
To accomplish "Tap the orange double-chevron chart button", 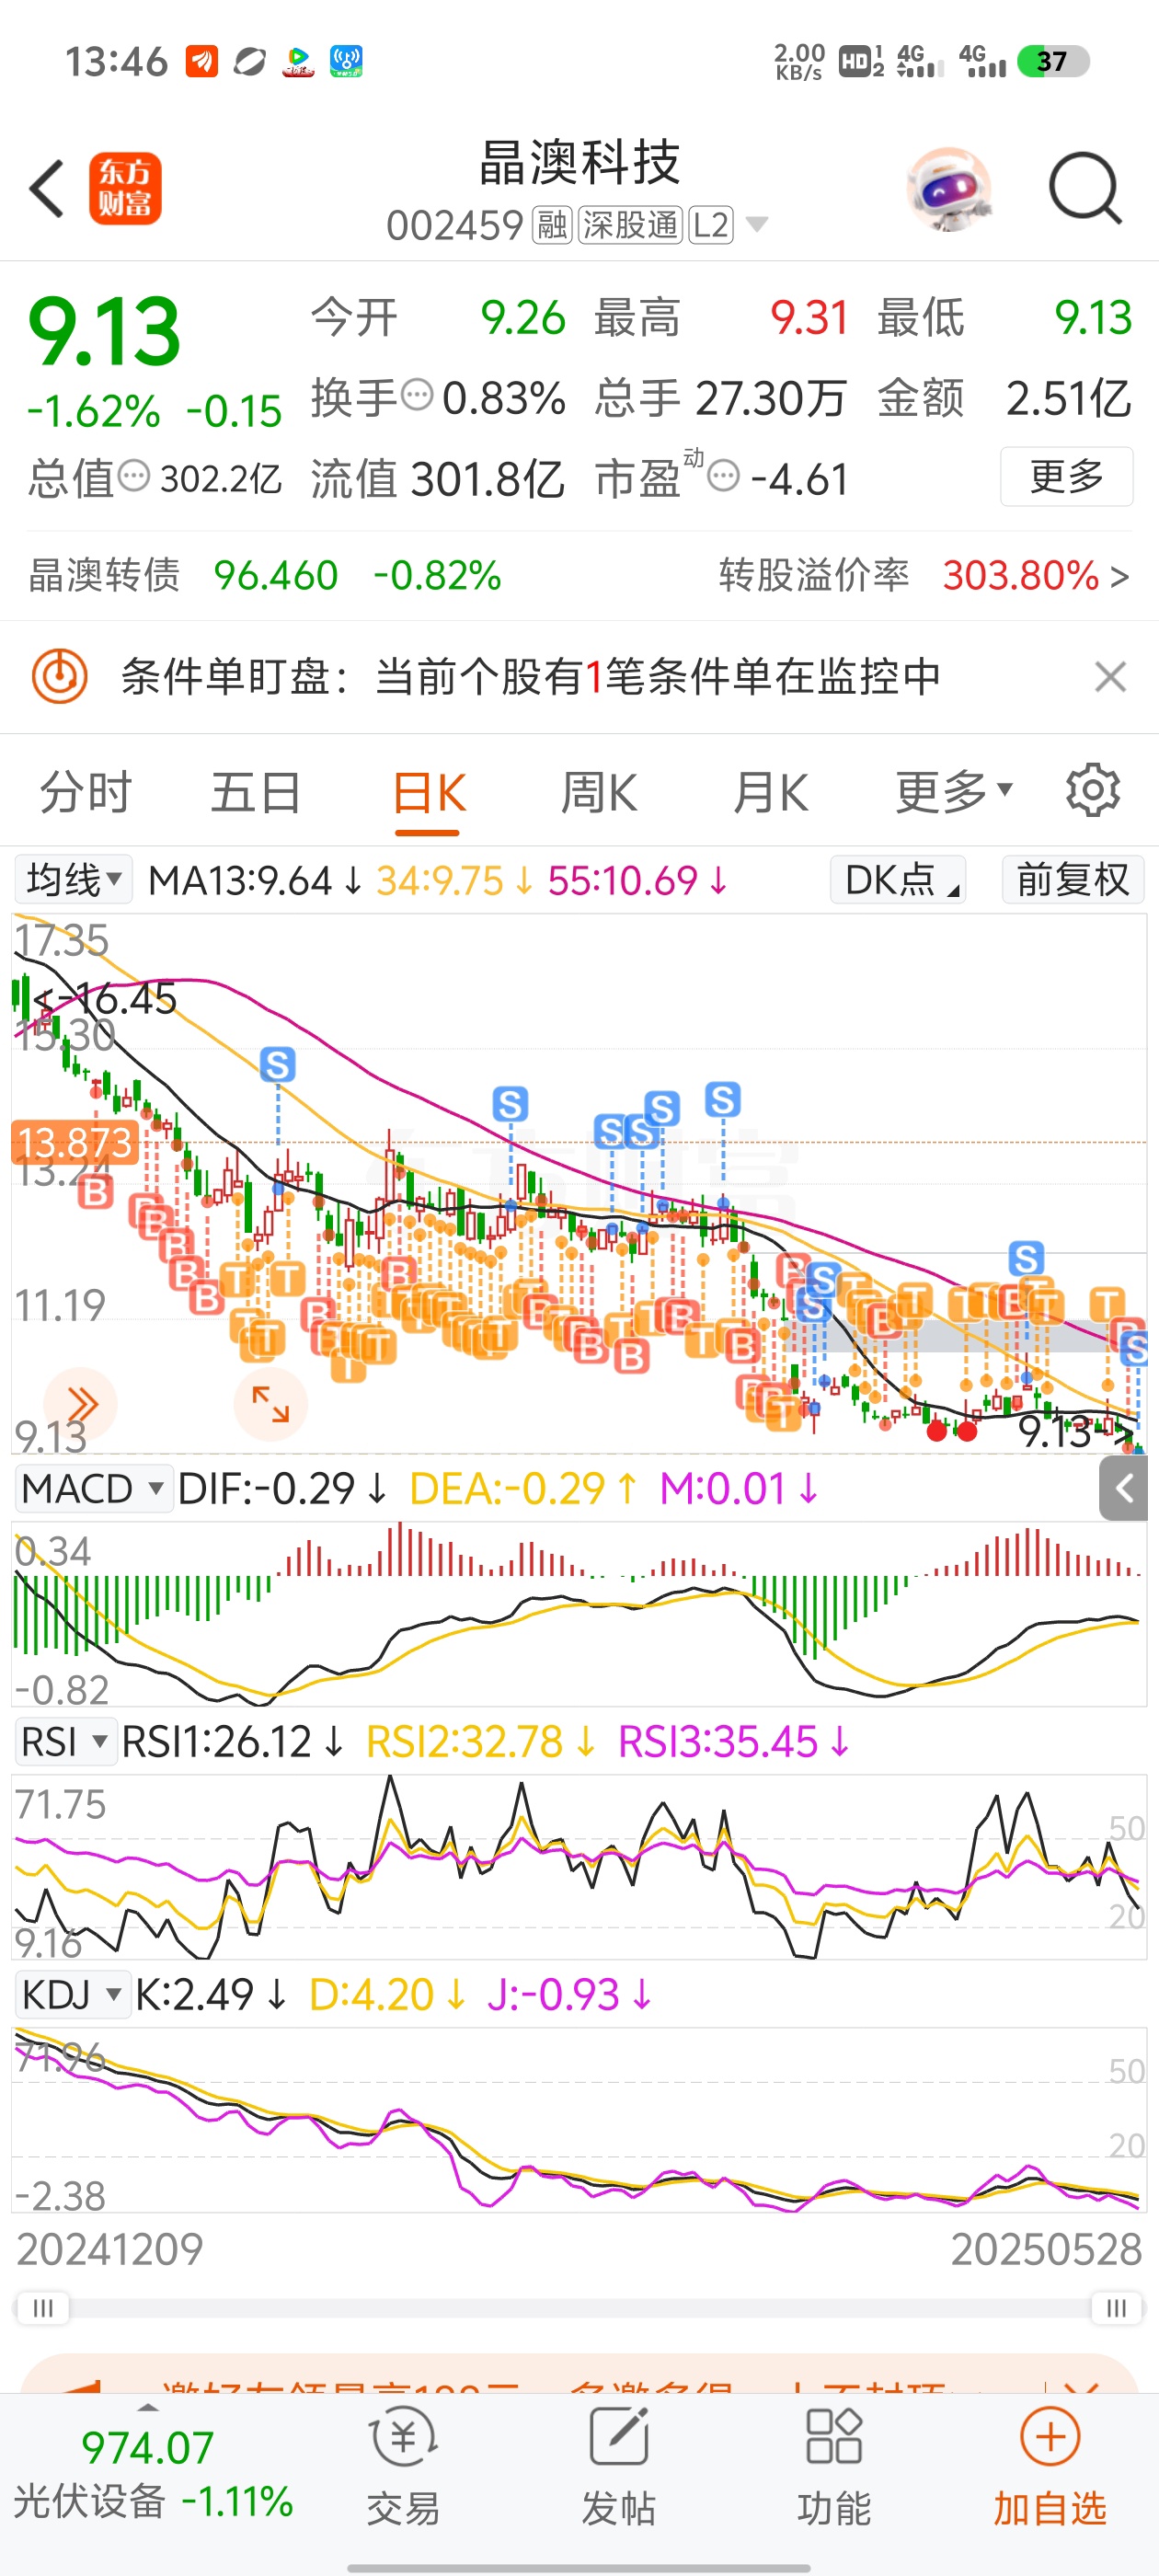I will pos(80,1404).
